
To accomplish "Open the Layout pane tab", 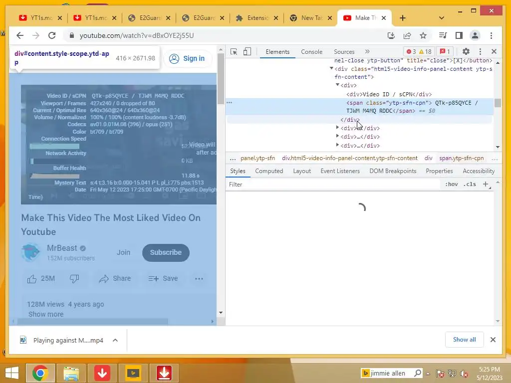I will (302, 171).
